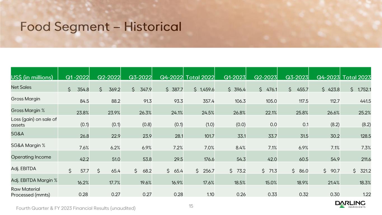The image size is (382, 215).
Task: Select Operating Income value 42.2 for Q1-2022
Action: point(85,159)
